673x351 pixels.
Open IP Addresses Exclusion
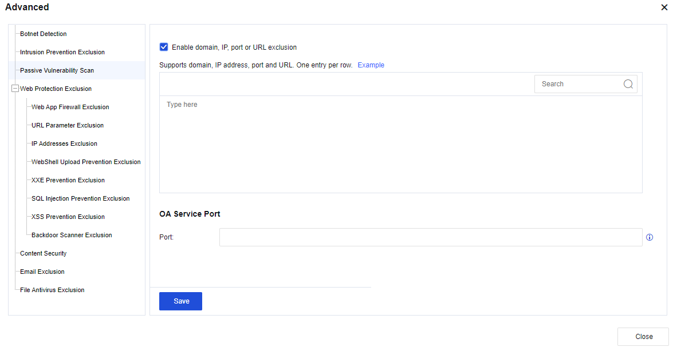64,143
